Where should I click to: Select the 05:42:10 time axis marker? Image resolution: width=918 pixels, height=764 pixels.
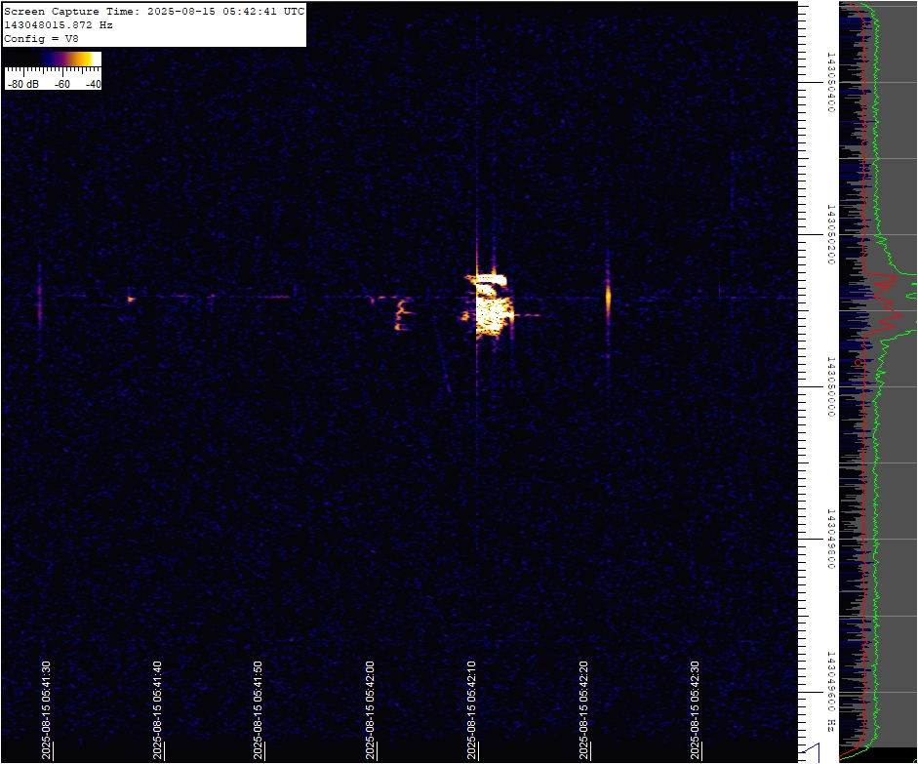click(471, 710)
